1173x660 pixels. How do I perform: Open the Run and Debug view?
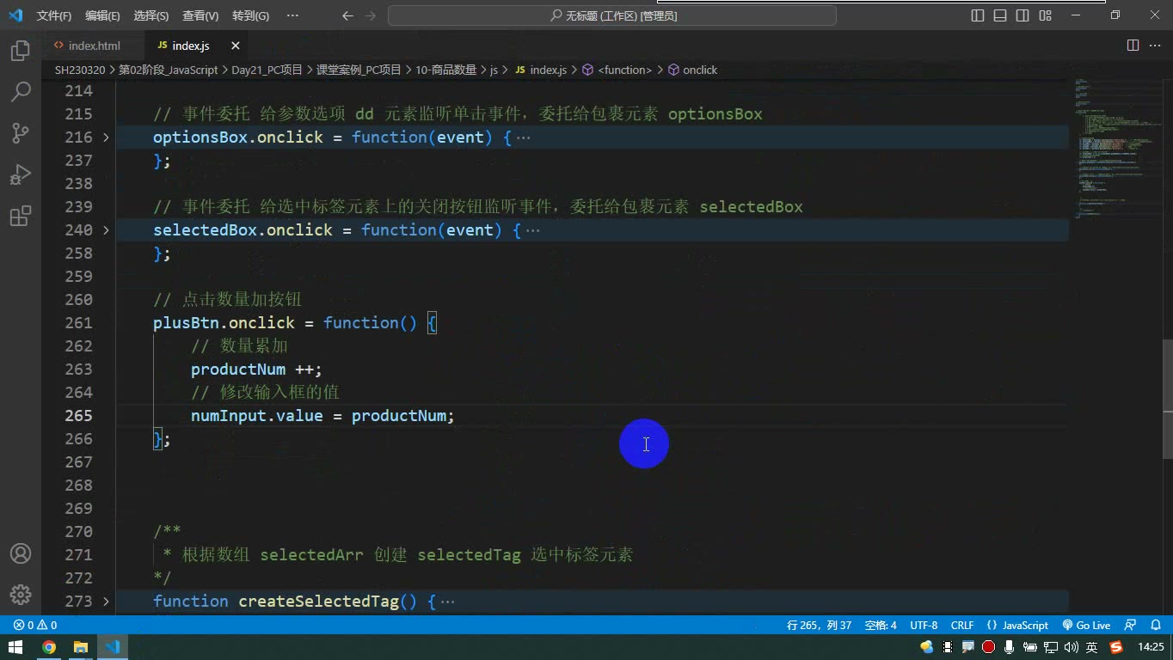click(x=21, y=174)
